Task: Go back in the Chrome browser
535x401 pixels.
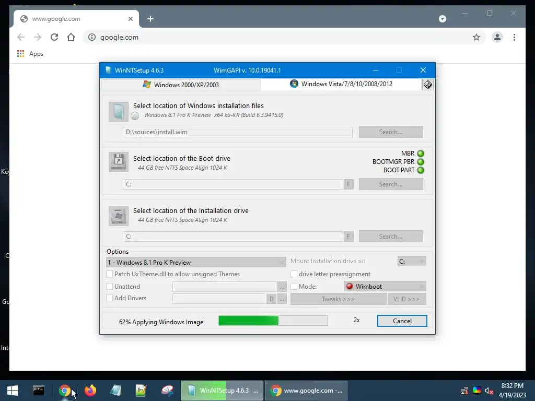Action: (x=21, y=37)
